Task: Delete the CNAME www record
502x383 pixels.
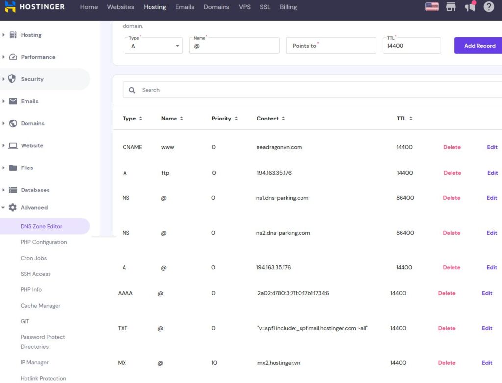Action: [452, 147]
